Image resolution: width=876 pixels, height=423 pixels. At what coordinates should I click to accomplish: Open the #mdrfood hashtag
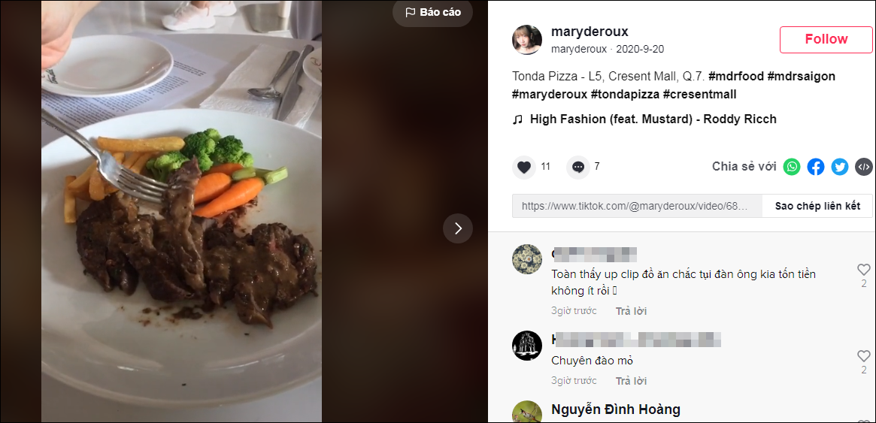tap(736, 77)
